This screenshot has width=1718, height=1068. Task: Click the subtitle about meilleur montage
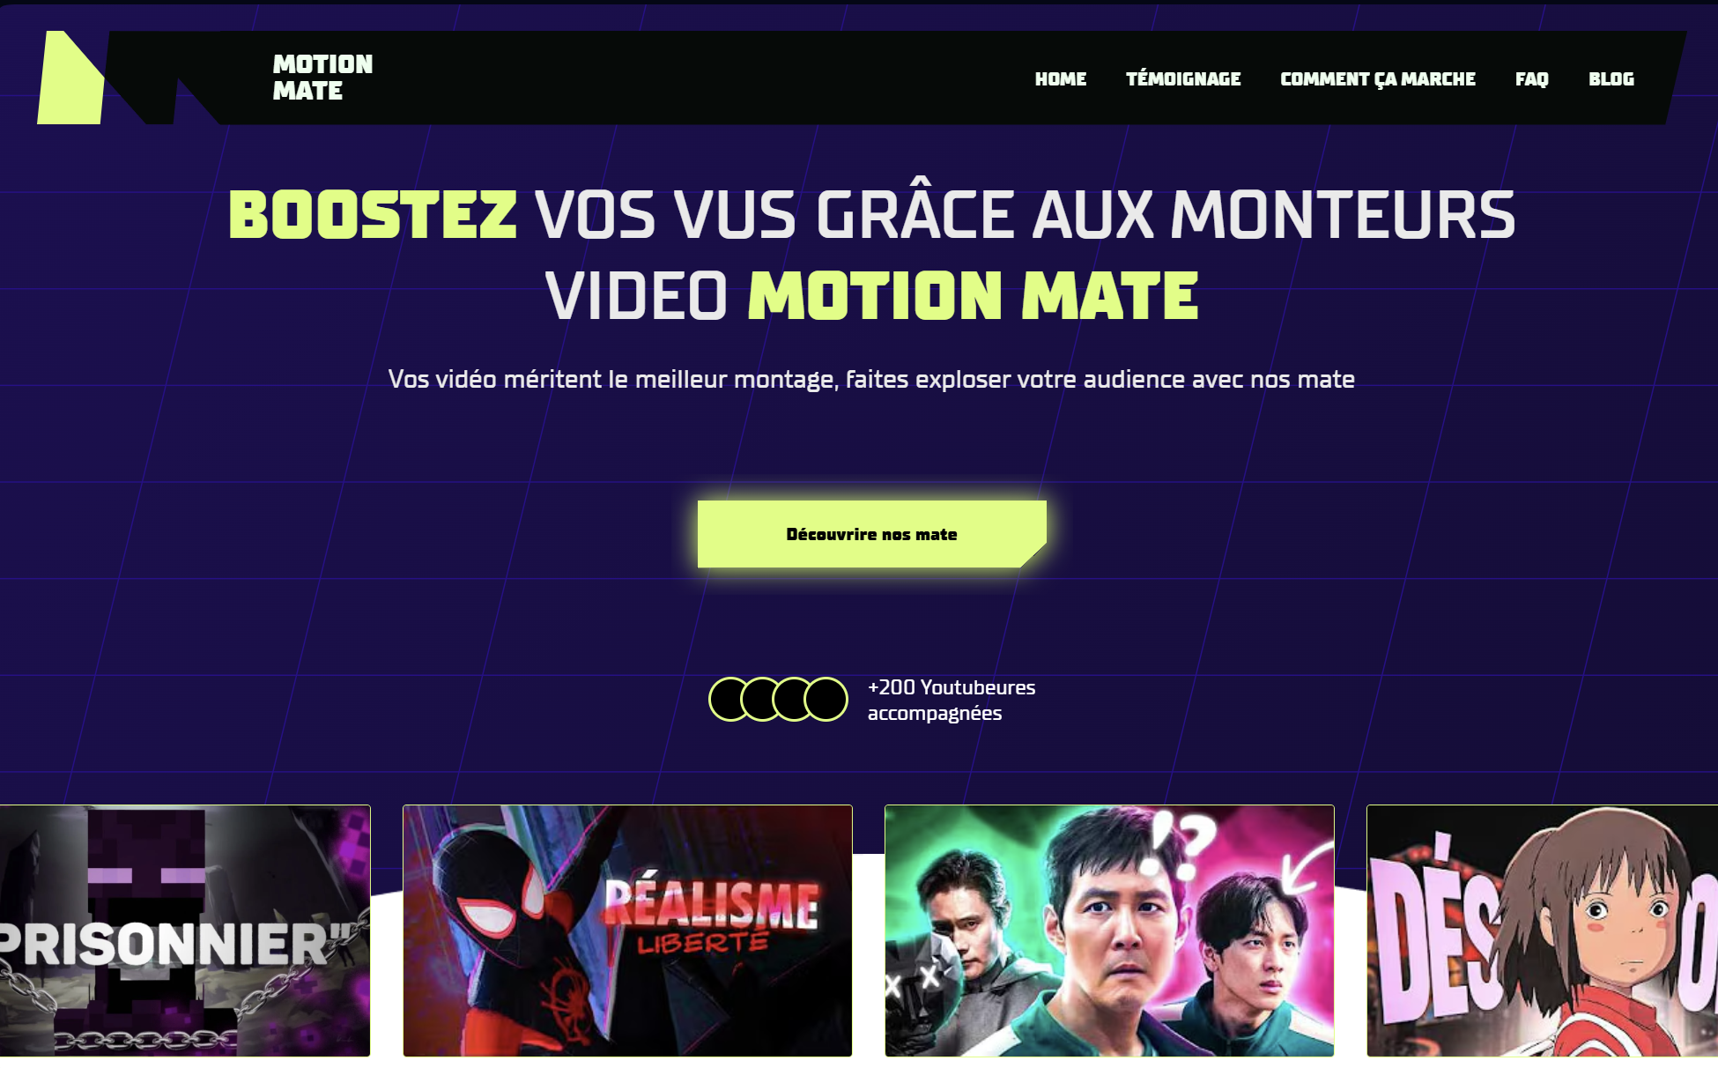click(871, 379)
